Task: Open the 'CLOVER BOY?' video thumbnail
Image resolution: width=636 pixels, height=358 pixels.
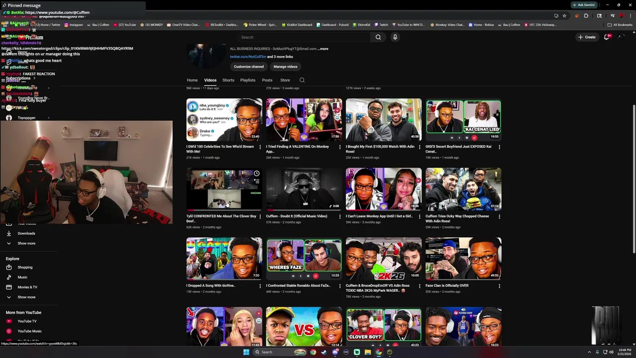Action: coord(384,326)
